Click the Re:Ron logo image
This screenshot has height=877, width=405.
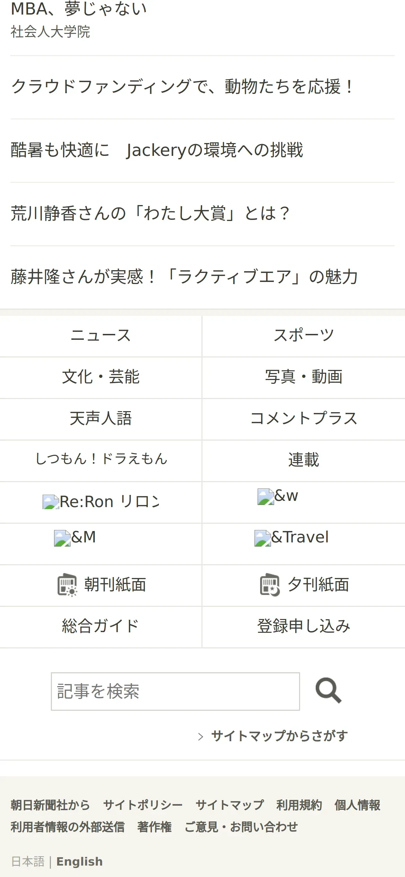click(51, 502)
